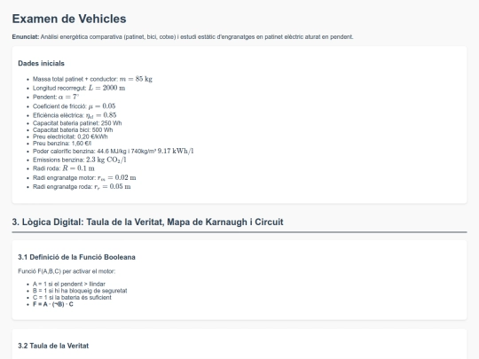
Task: Click the Poder calorífic benzina line
Action: pos(114,151)
